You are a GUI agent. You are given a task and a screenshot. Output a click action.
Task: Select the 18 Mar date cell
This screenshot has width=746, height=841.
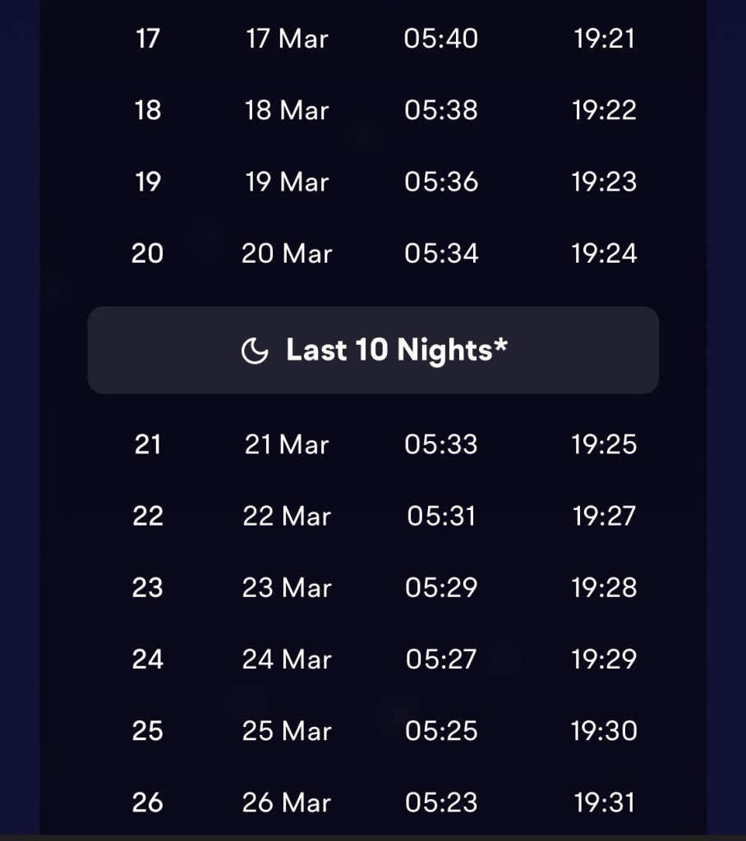point(287,110)
